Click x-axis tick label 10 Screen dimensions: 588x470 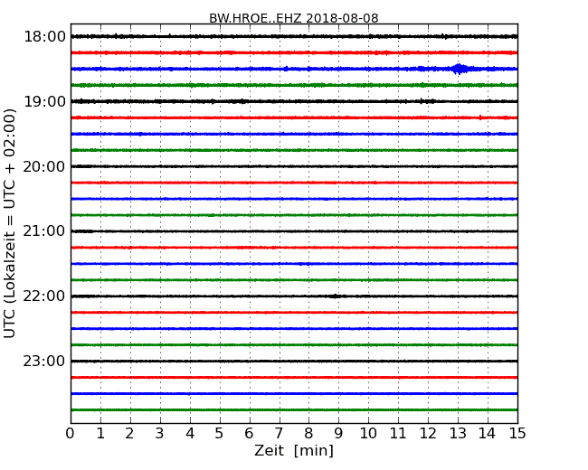[368, 433]
